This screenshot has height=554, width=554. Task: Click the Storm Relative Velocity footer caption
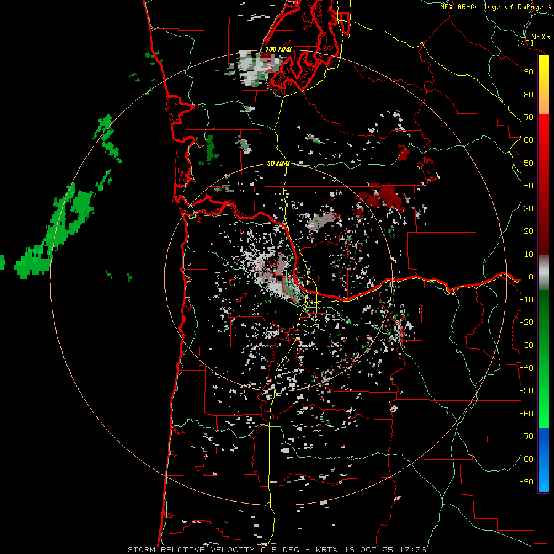(x=276, y=550)
